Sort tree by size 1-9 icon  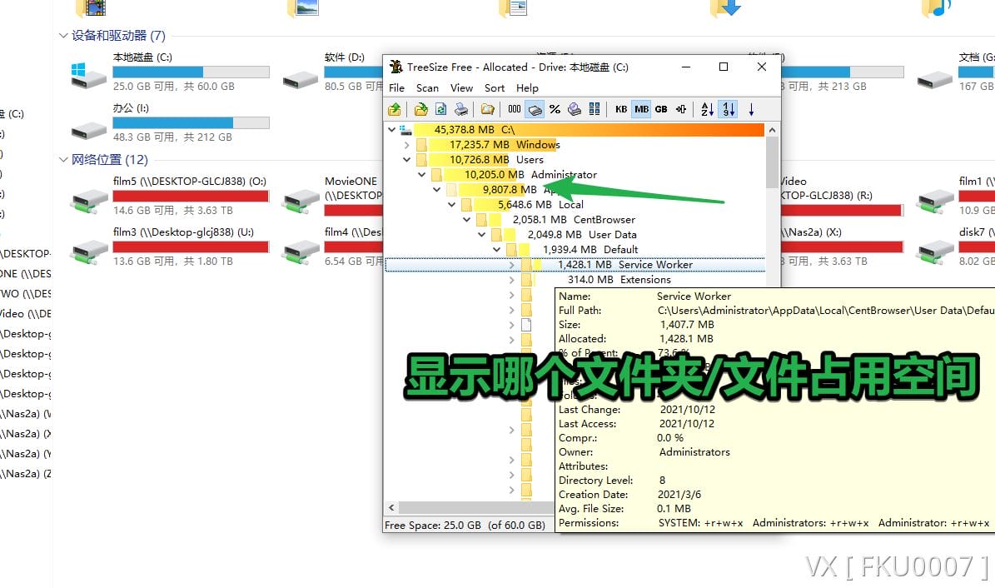point(729,109)
